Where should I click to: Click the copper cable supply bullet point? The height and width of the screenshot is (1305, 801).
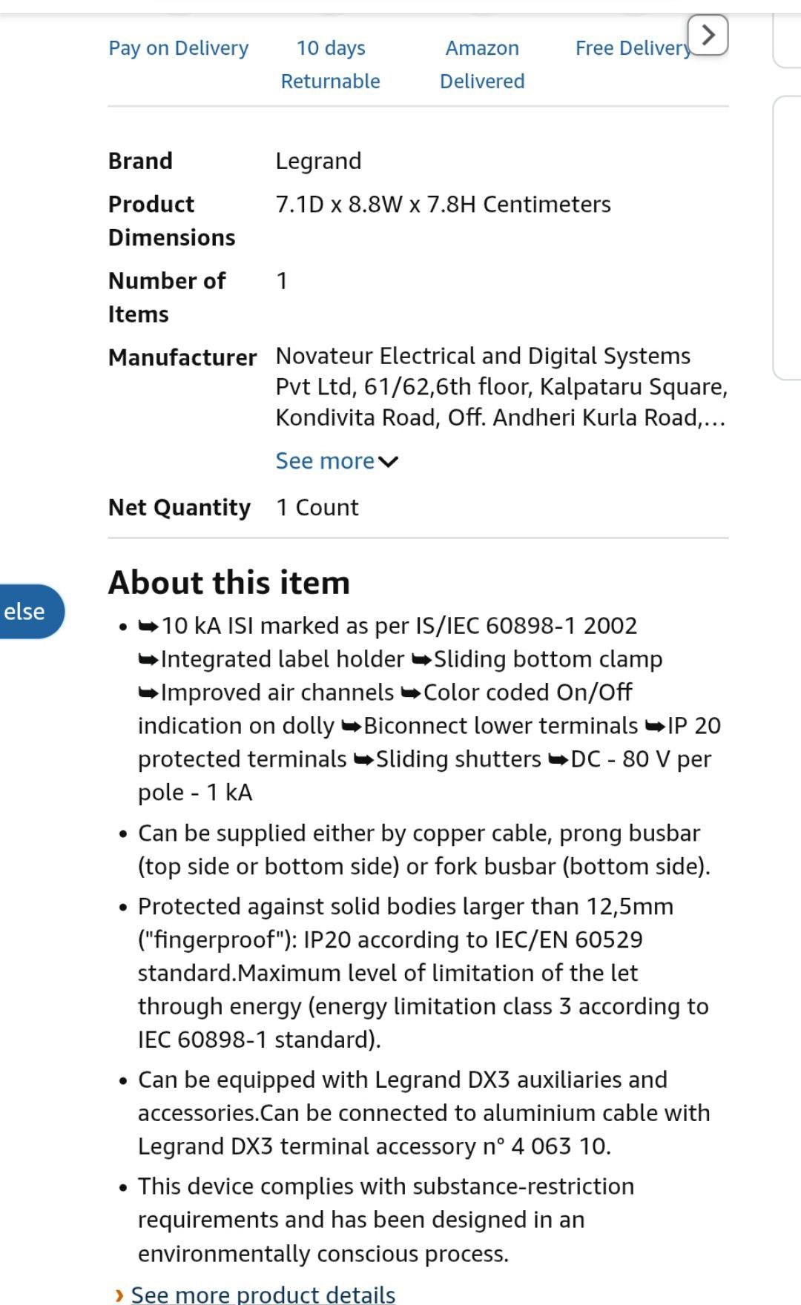pyautogui.click(x=424, y=850)
